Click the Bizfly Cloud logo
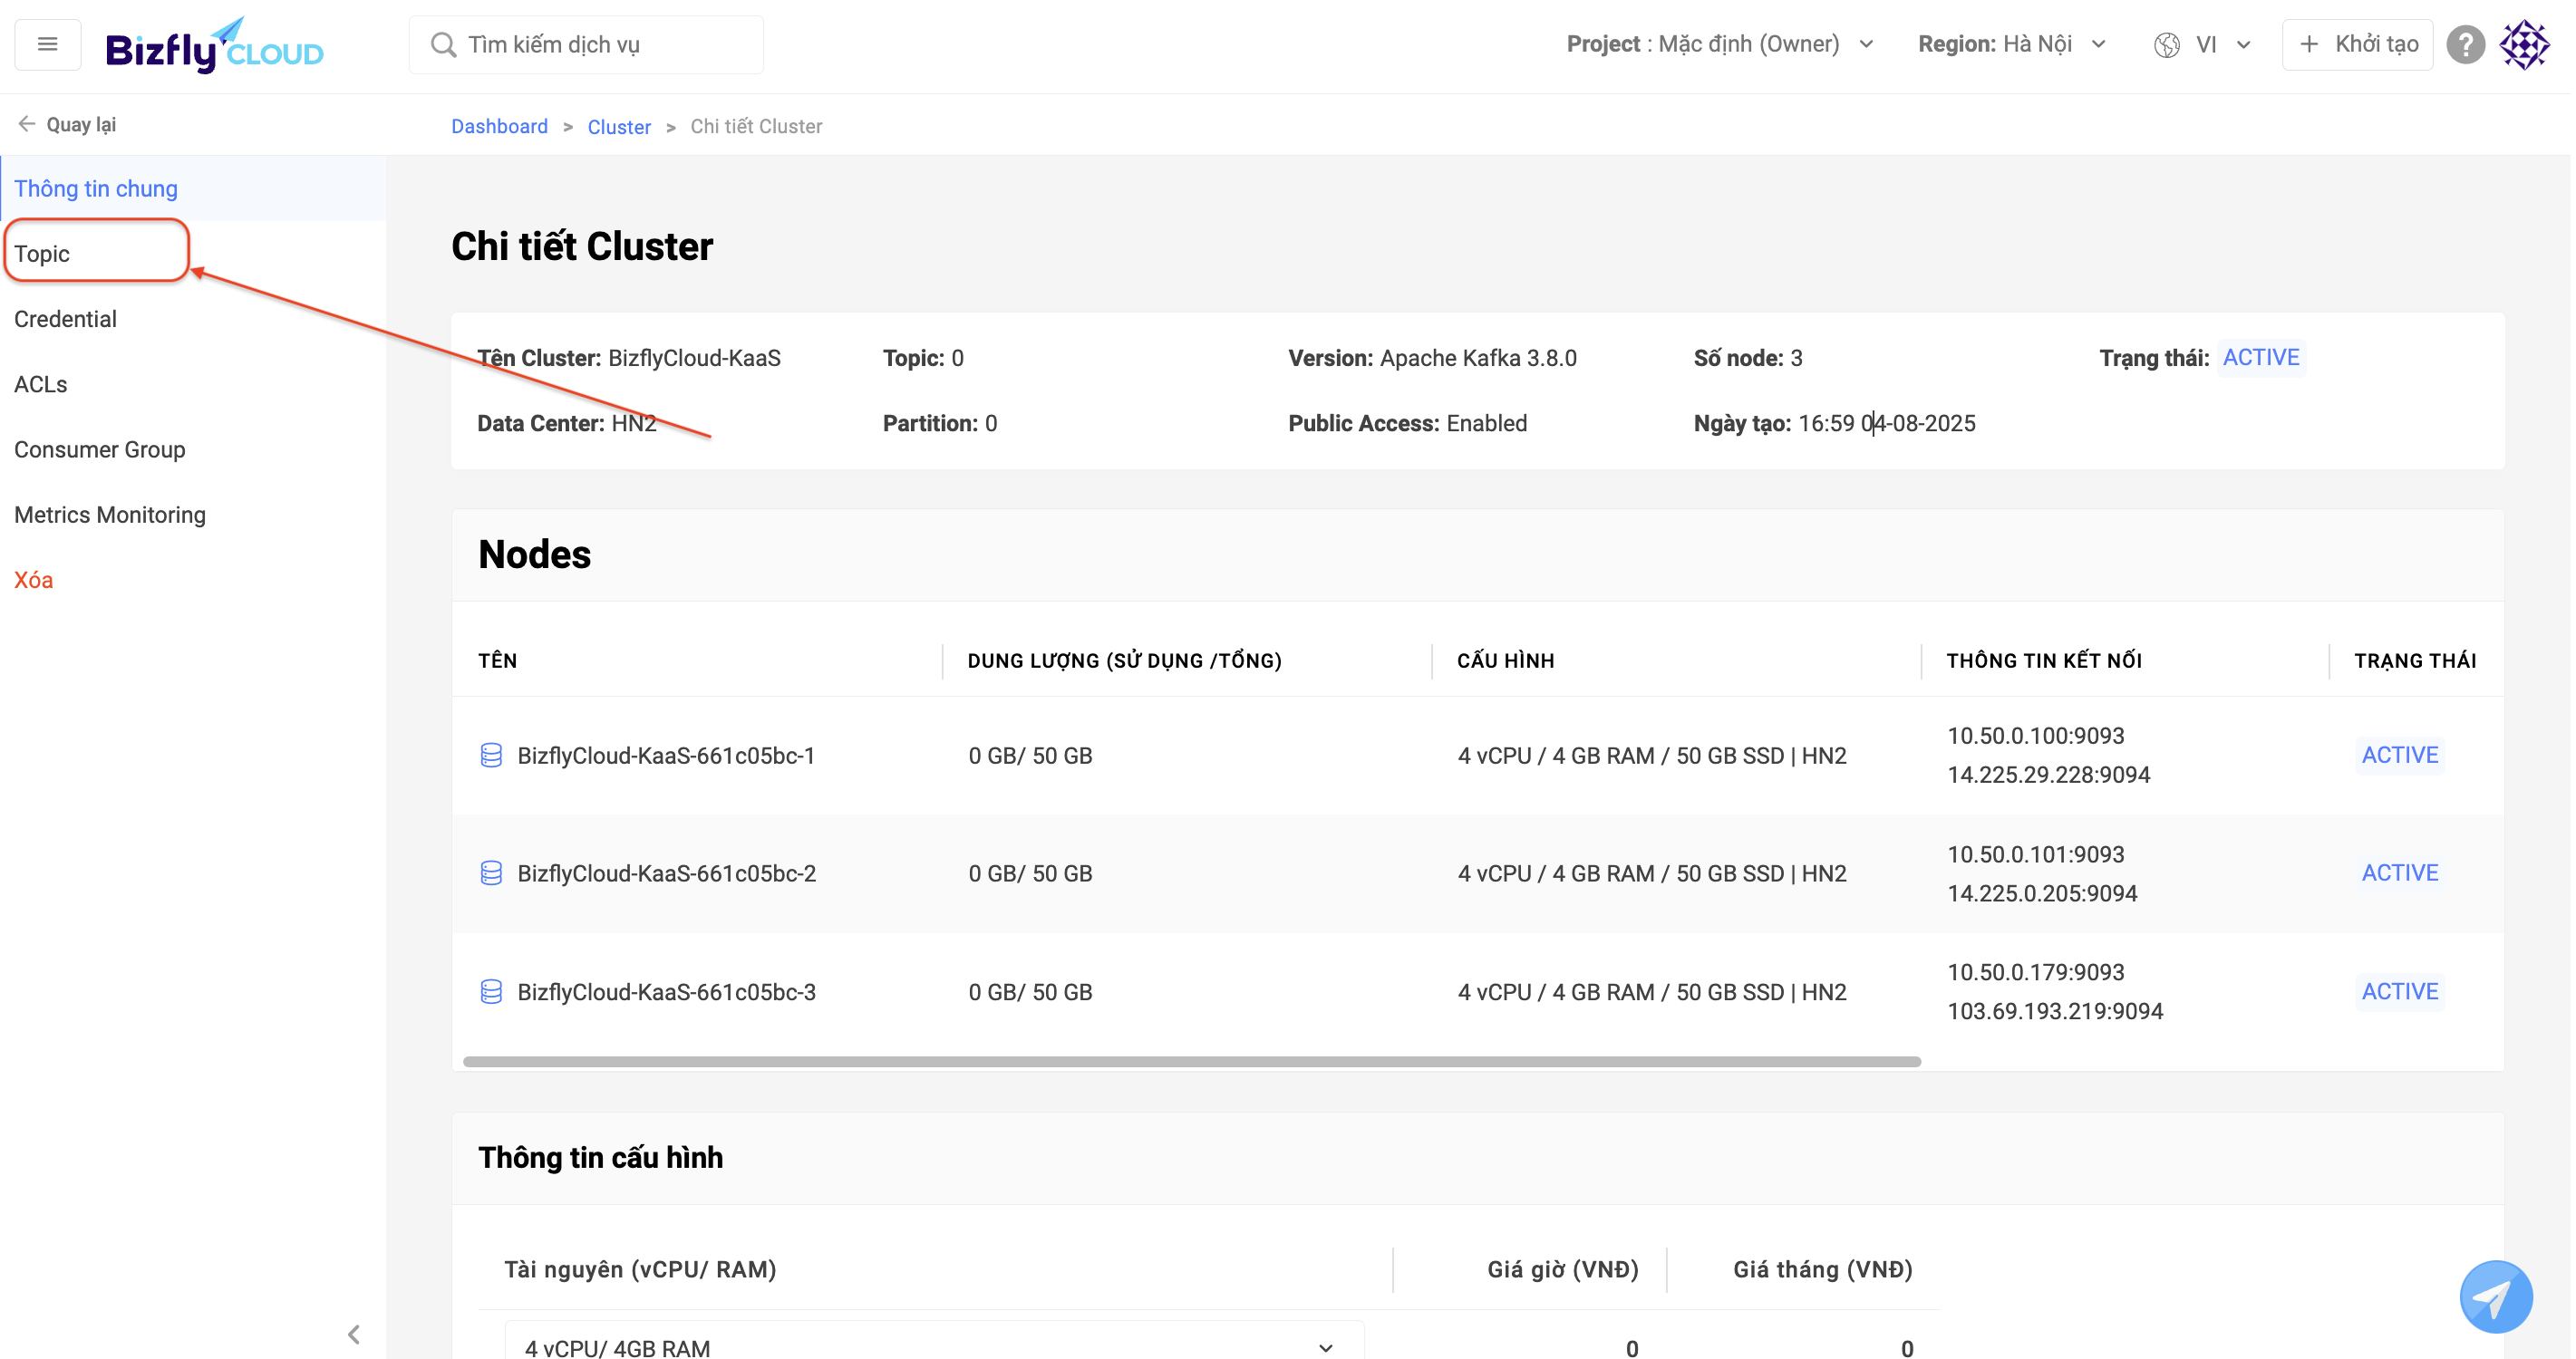Screen dimensions: 2576x1359 click(214, 46)
